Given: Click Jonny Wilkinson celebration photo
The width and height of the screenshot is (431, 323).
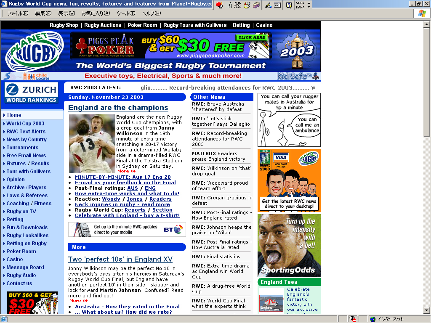Looking at the screenshot, I should point(92,144).
